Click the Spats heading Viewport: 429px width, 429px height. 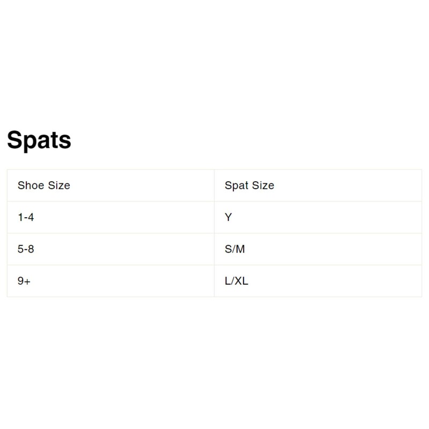[39, 140]
